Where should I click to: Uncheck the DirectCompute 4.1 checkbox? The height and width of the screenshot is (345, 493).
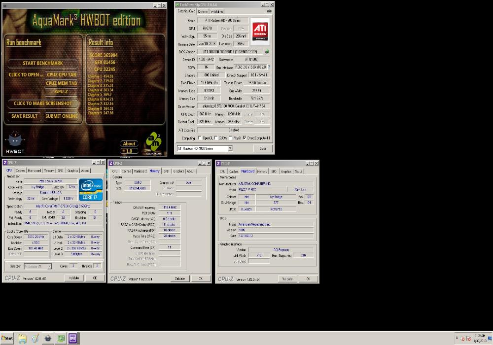245,138
